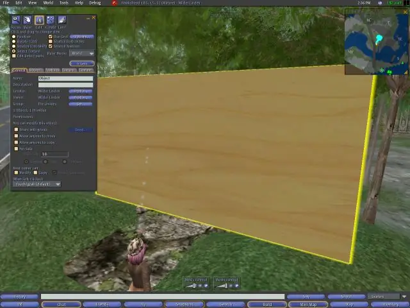
Task: Click the money balance indicator in the top bar
Action: 395,3
